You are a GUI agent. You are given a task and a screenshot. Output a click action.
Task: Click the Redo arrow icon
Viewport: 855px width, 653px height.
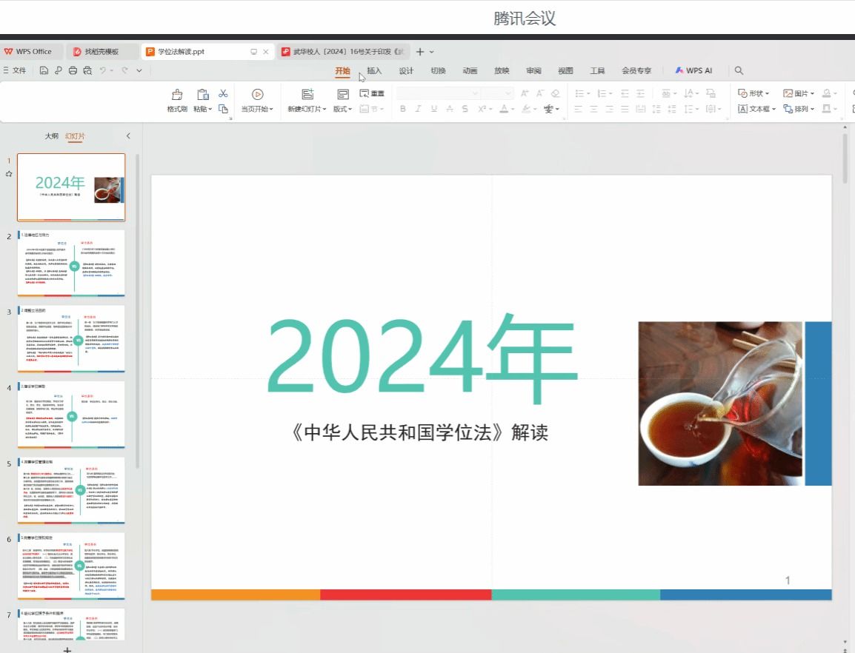pos(125,70)
